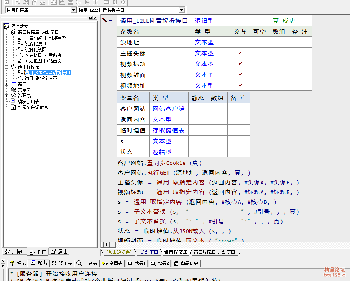Click subroutine icon beside 网站接口_抖音解析
350x281 pixels.
click(x=20, y=55)
